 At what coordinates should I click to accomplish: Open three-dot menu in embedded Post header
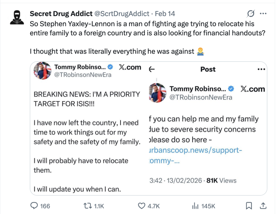[x=261, y=69]
